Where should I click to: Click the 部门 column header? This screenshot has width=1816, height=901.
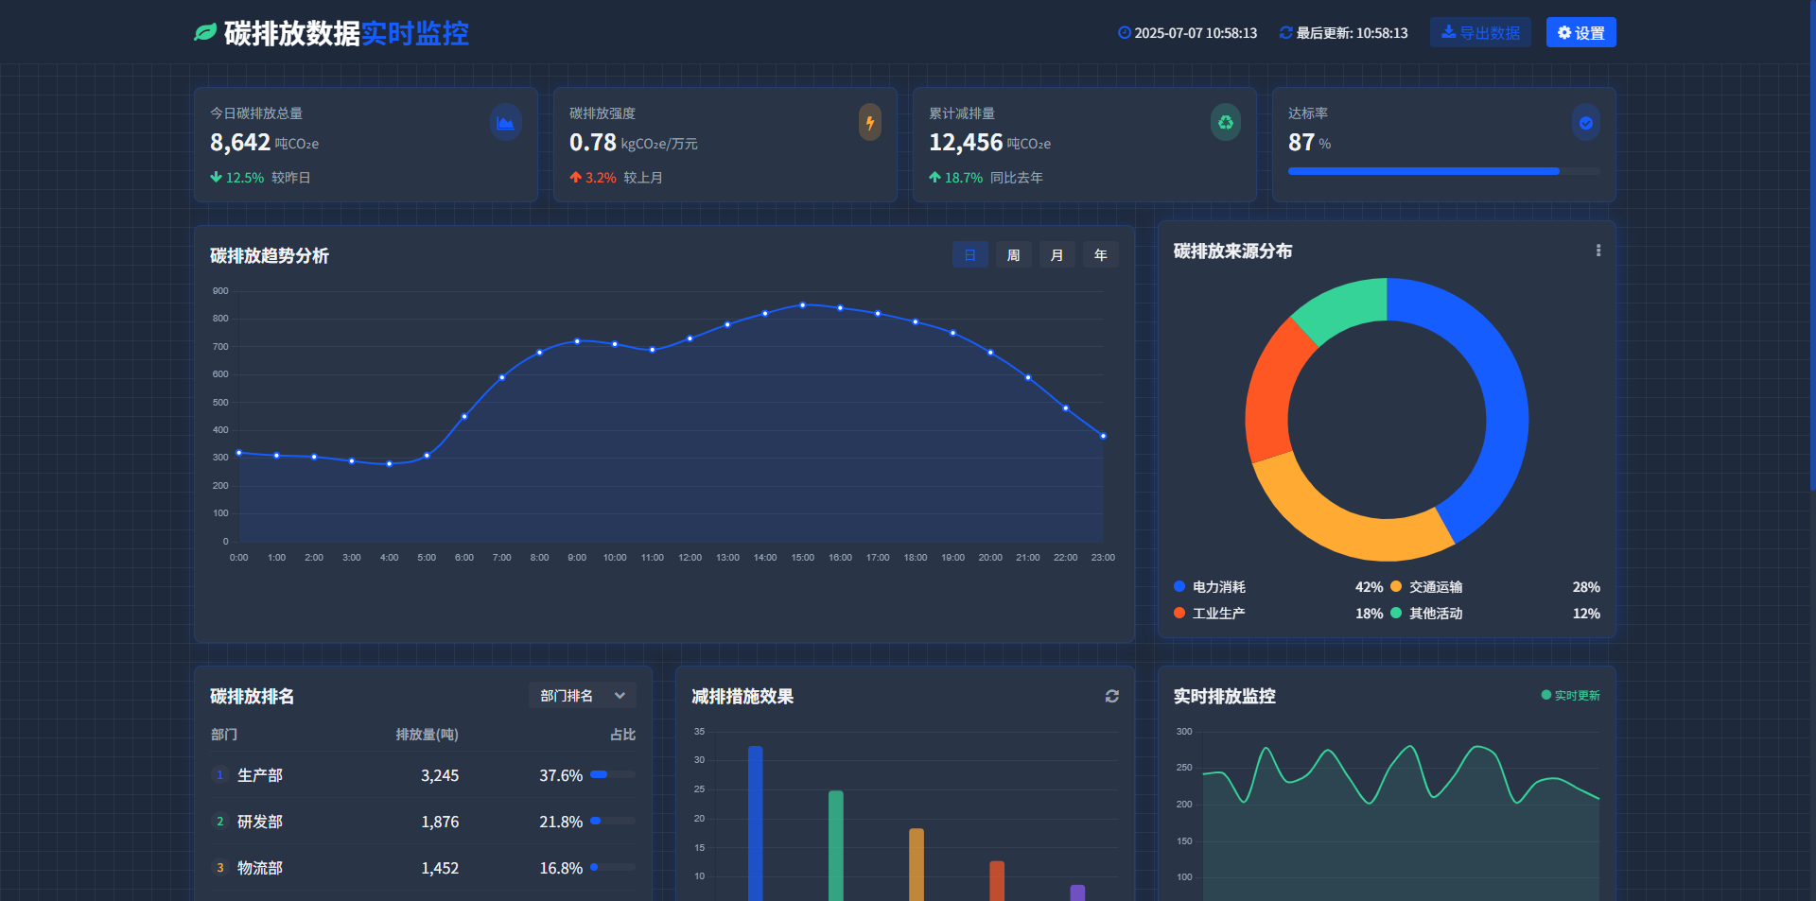pos(224,735)
